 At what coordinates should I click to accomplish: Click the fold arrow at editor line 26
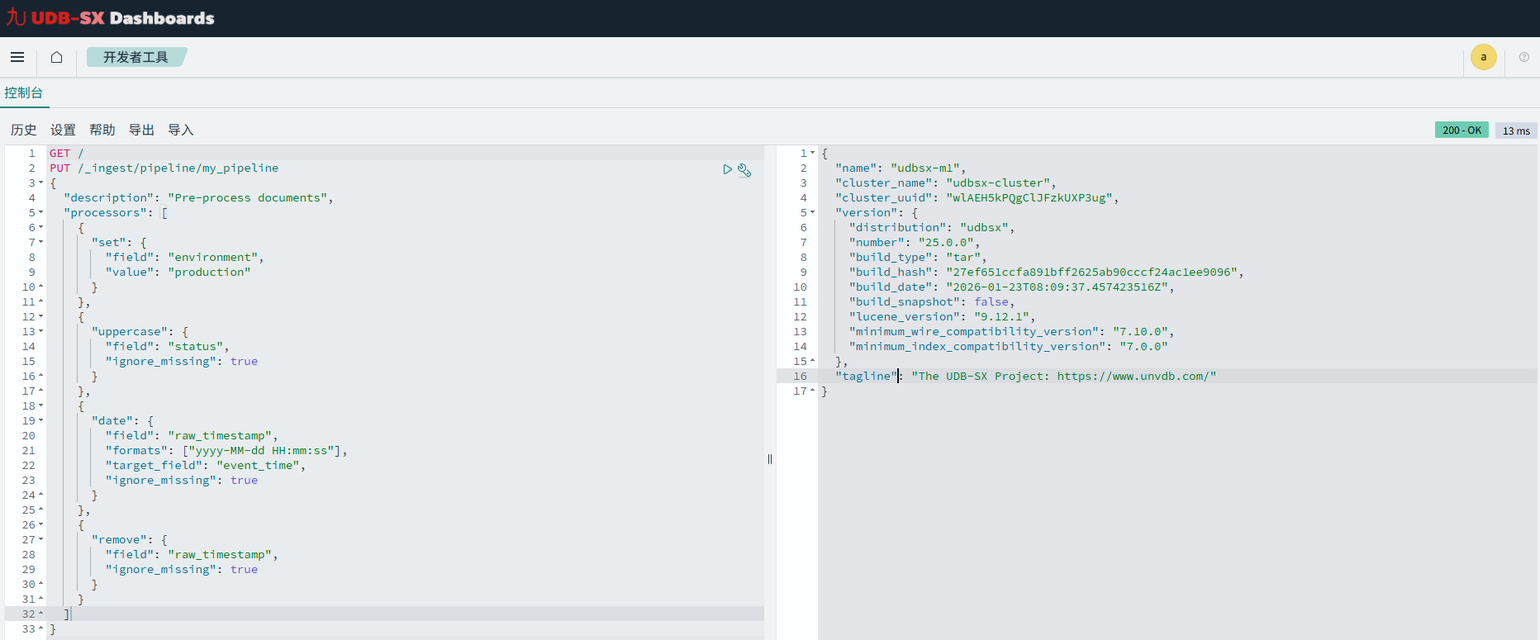point(40,525)
